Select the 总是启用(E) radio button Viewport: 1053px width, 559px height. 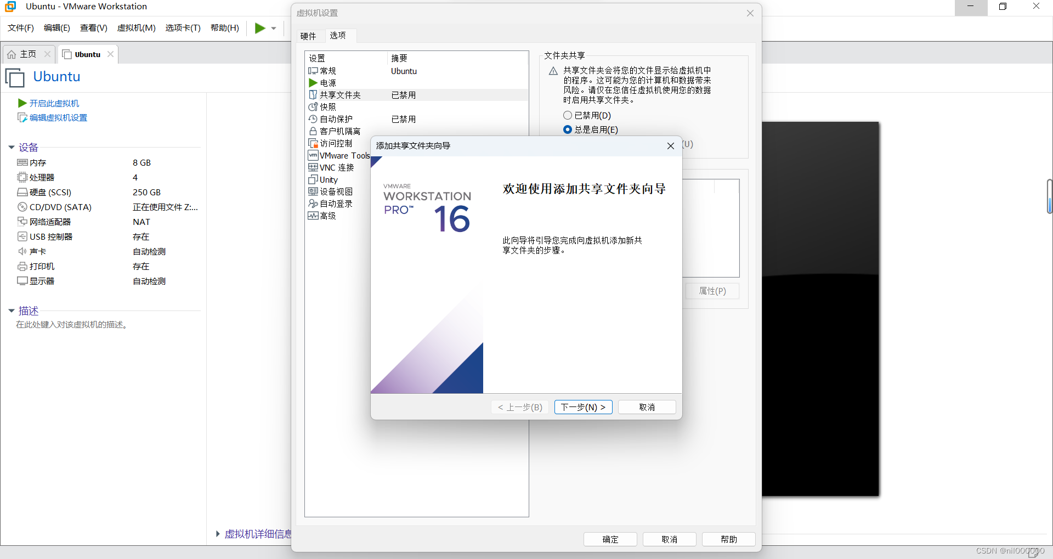tap(568, 129)
